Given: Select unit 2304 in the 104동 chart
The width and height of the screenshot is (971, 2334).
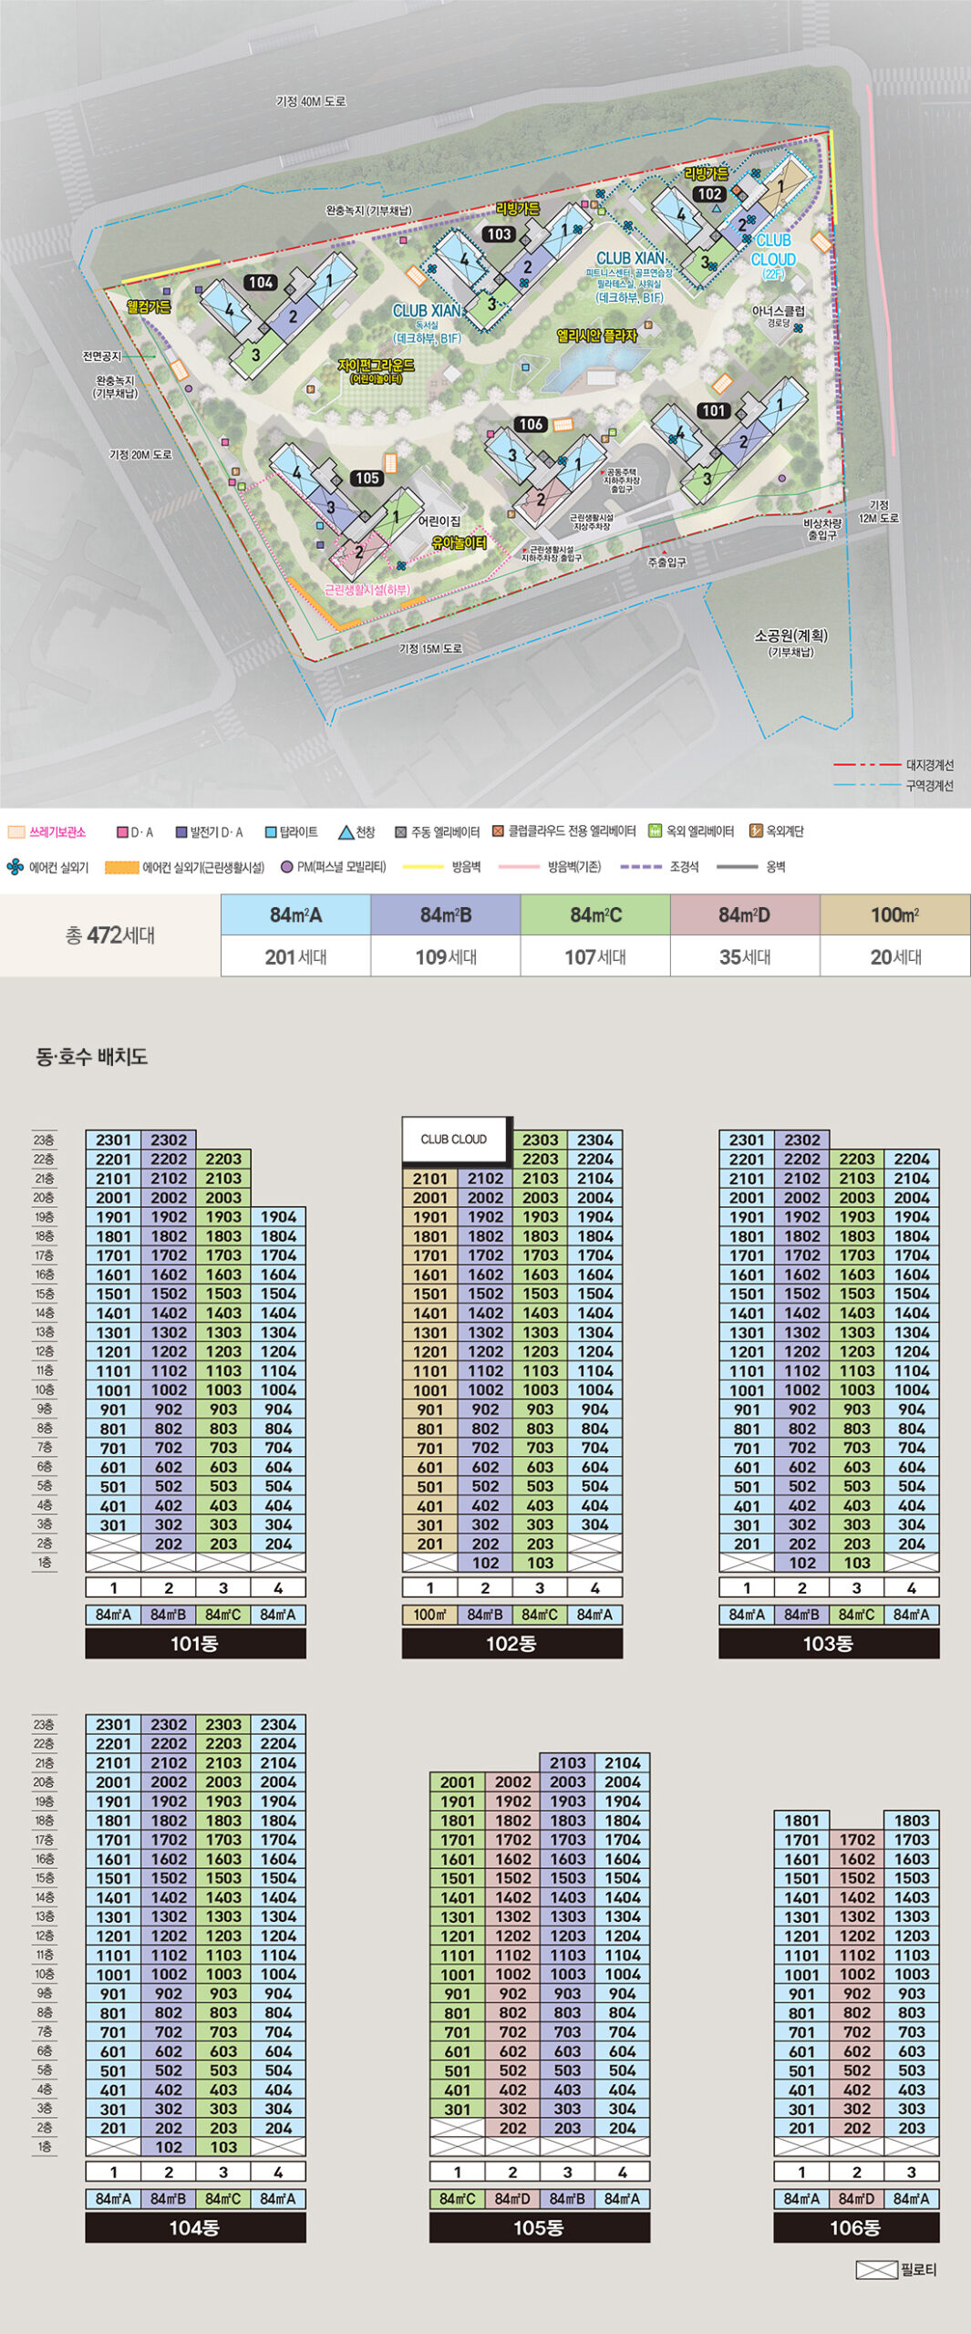Looking at the screenshot, I should 278,1724.
